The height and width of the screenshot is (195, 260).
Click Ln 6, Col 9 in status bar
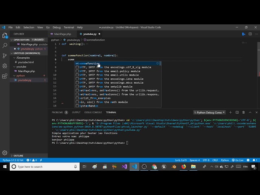[181, 160]
